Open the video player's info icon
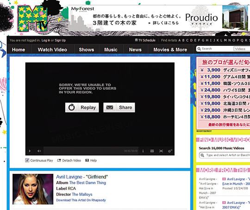250x210 pixels. point(143,151)
